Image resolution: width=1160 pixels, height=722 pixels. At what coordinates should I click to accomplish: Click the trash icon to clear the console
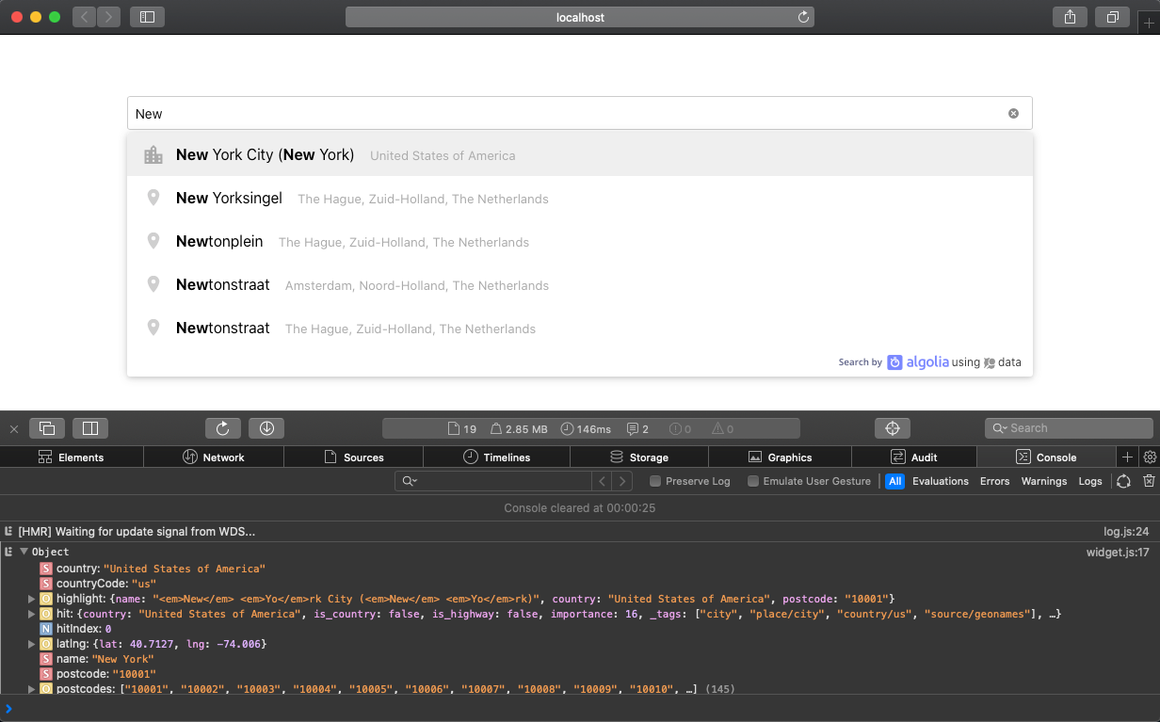(x=1149, y=480)
